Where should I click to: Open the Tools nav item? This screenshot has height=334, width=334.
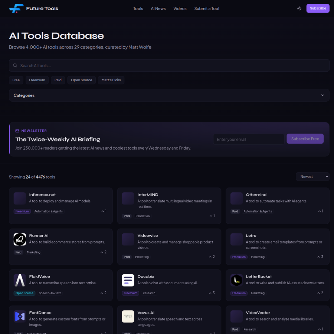tap(138, 9)
